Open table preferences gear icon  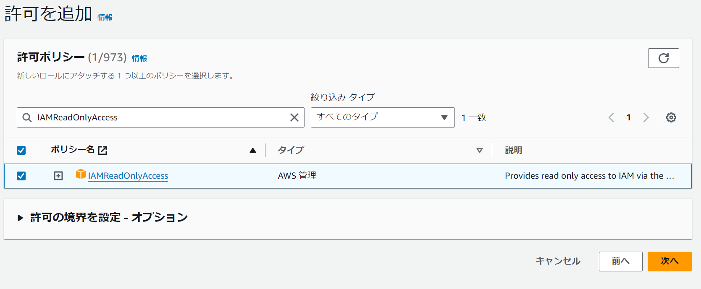[671, 117]
